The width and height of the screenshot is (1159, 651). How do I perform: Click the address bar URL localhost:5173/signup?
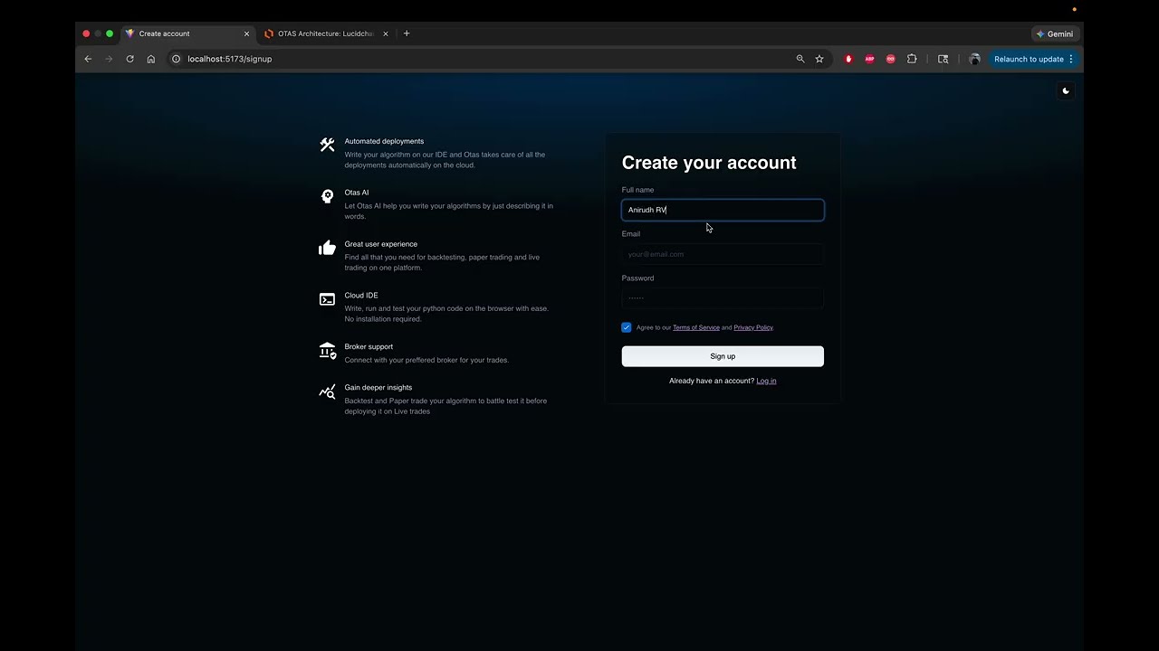point(230,59)
